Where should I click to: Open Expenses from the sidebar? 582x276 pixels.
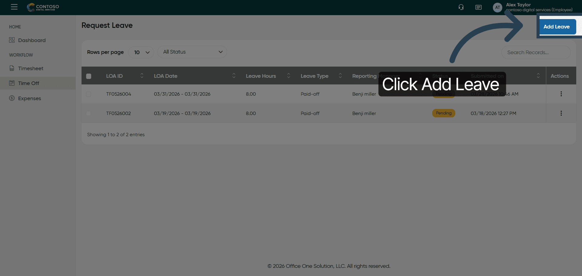coord(29,98)
